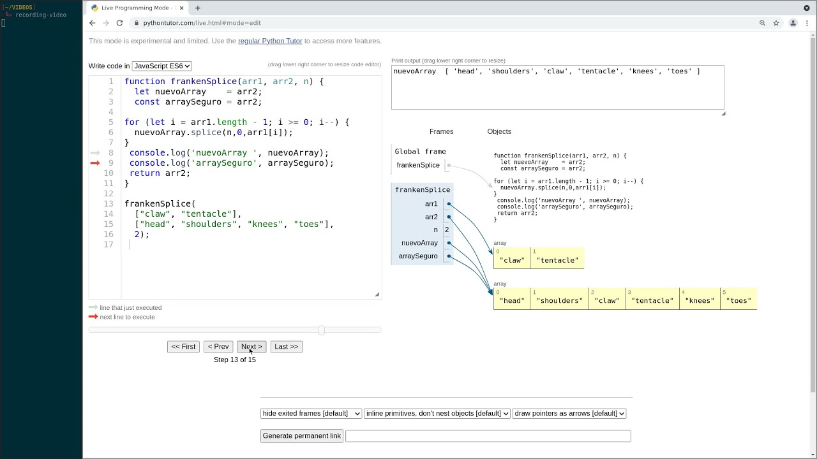This screenshot has height=459, width=817.
Task: Go back using browser back arrow
Action: (92, 23)
